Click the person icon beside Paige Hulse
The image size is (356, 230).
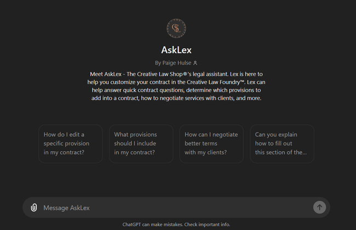[x=196, y=63]
